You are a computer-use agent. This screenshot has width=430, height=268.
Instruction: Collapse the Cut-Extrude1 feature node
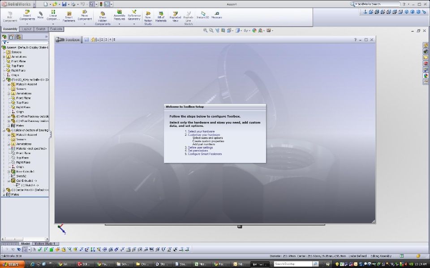pyautogui.click(x=9, y=181)
